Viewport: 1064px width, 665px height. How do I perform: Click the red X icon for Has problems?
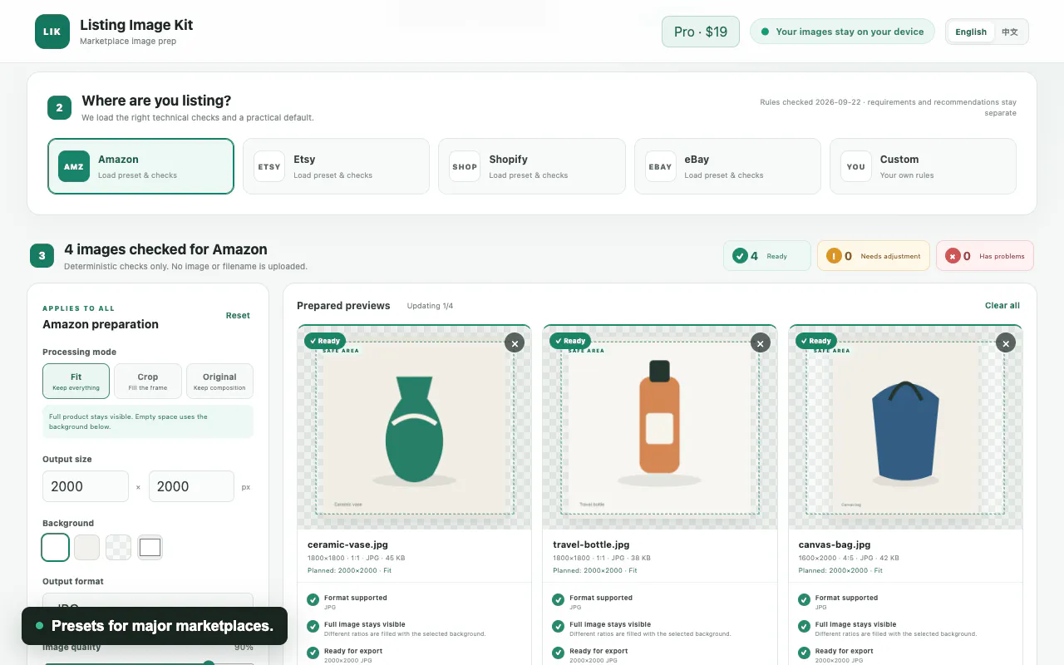click(953, 256)
